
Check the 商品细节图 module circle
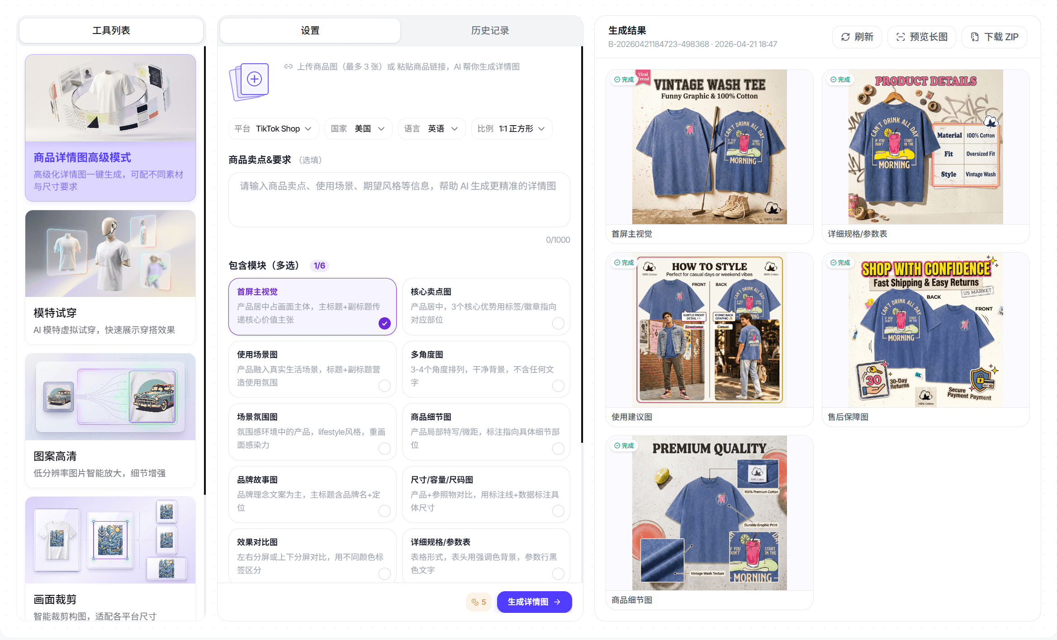(x=558, y=448)
